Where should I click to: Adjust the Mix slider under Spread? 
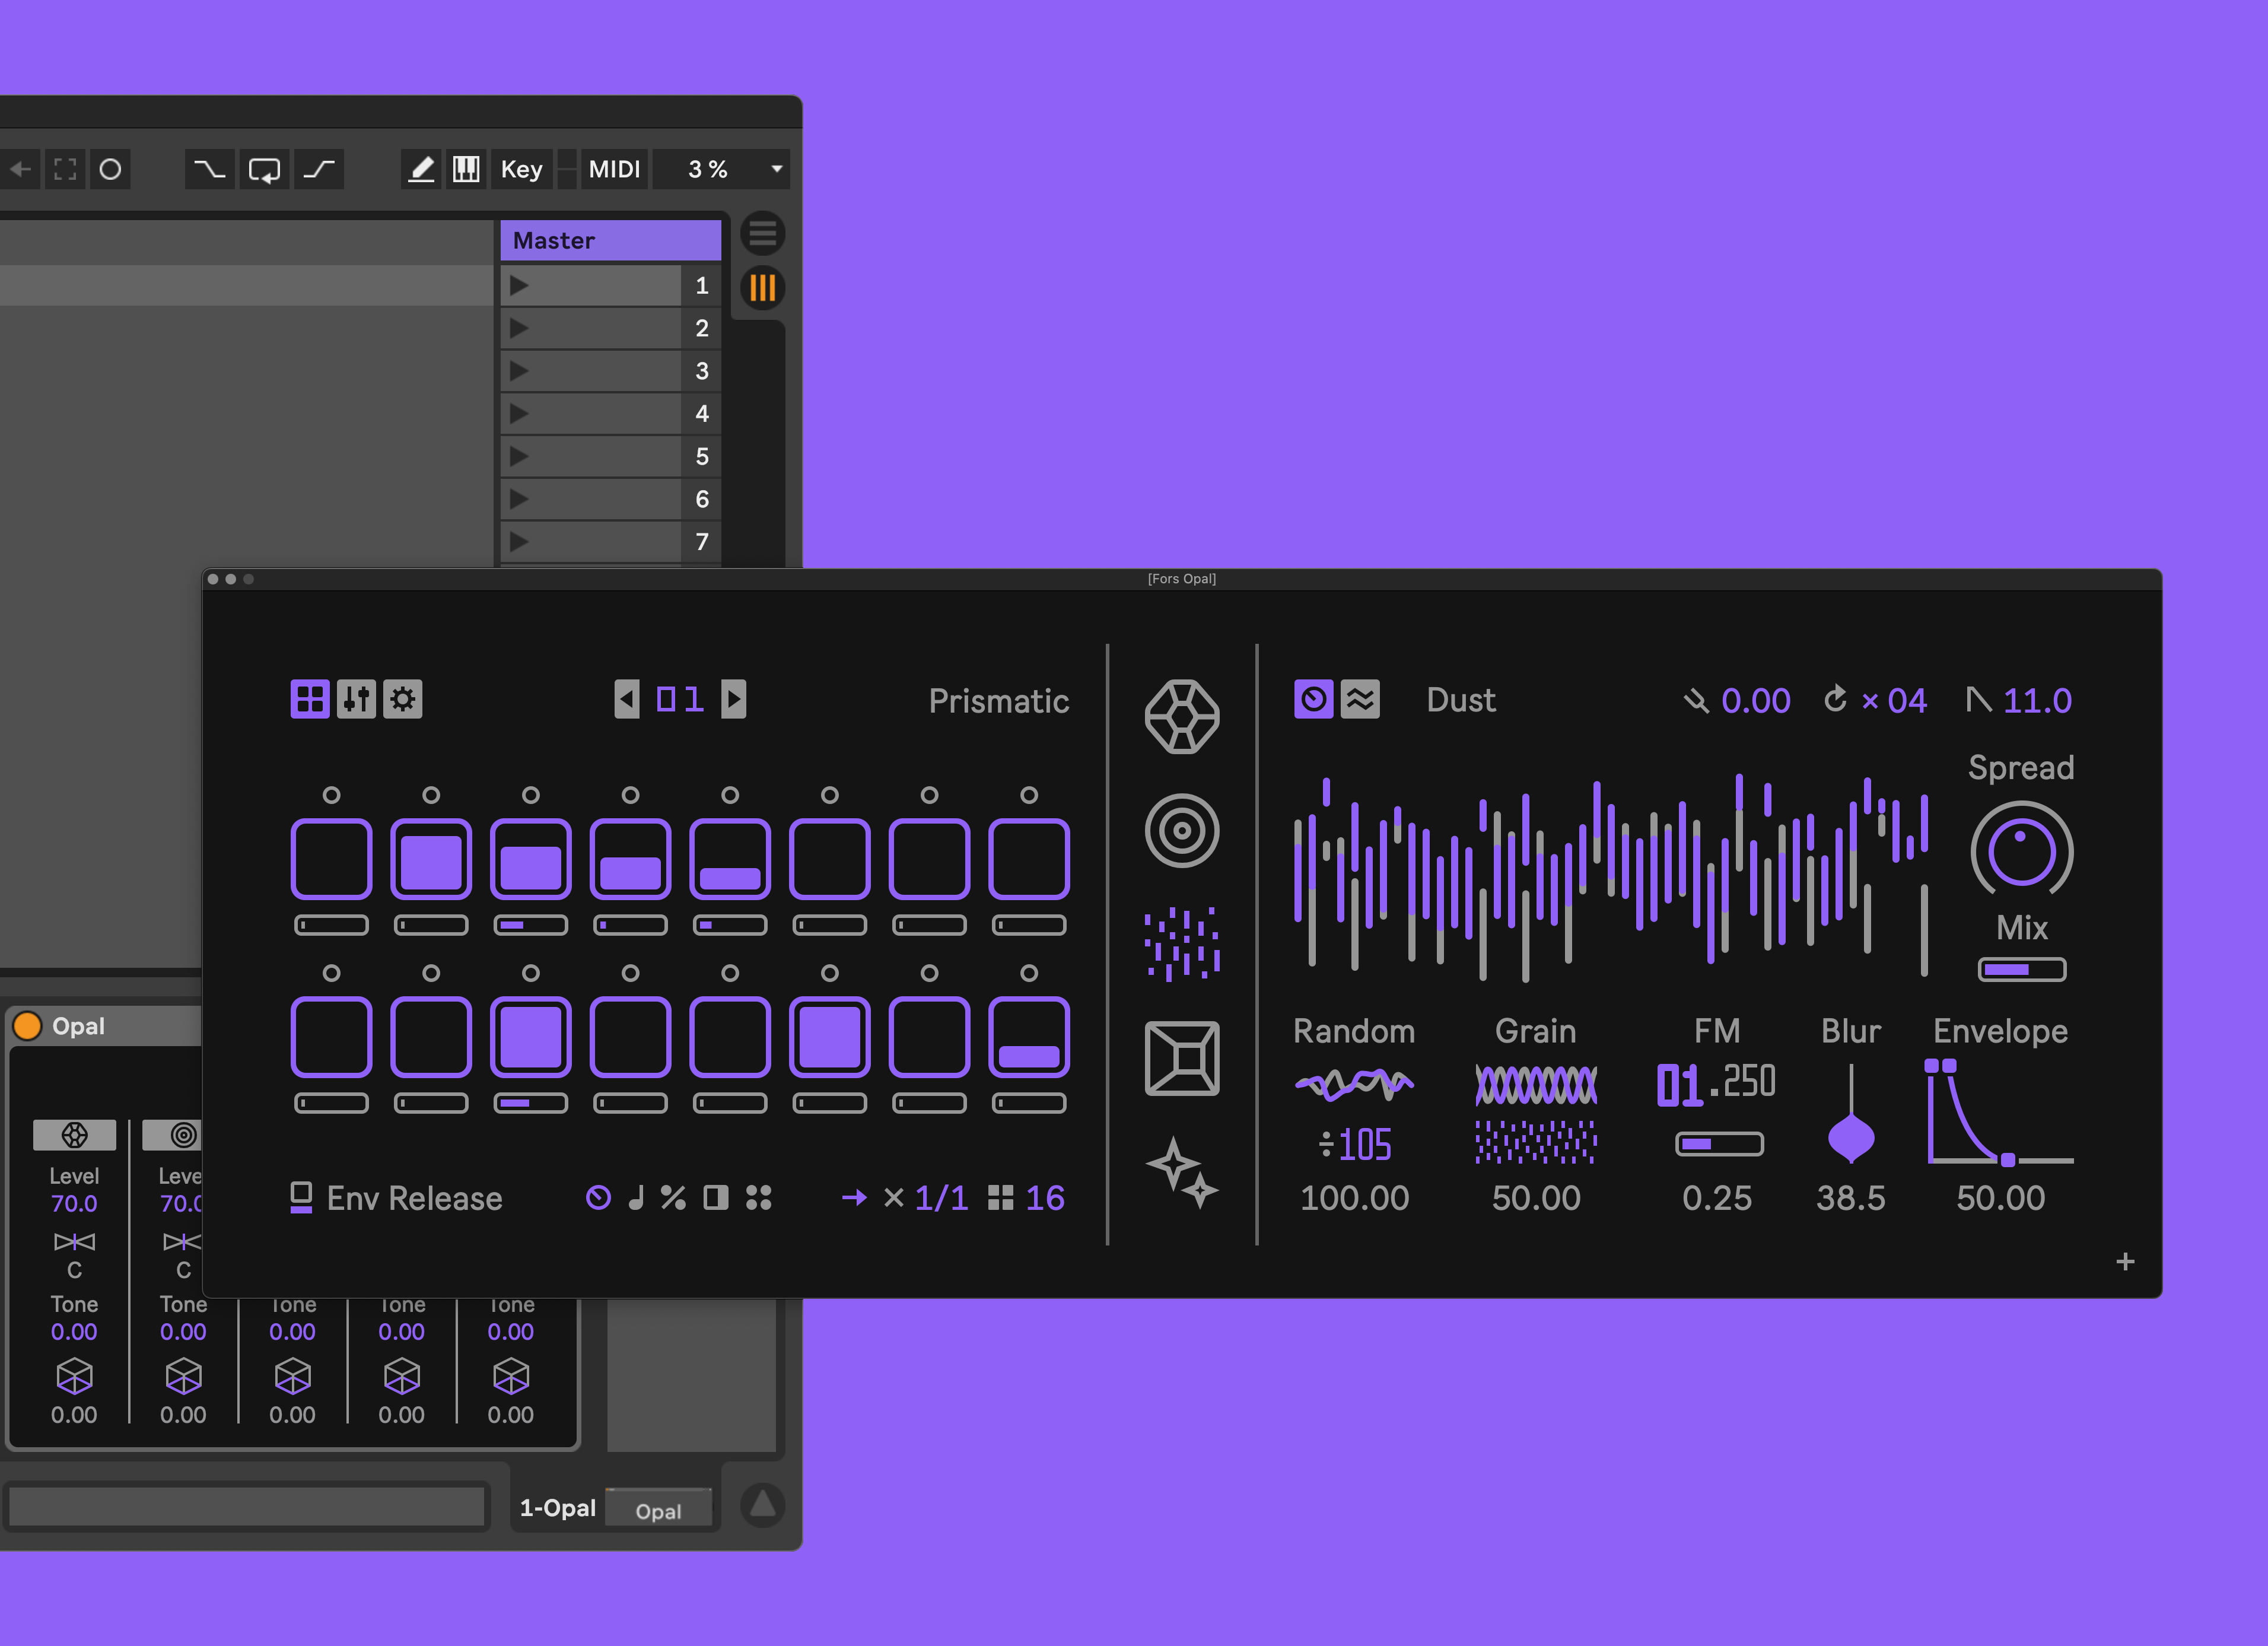coord(2021,969)
